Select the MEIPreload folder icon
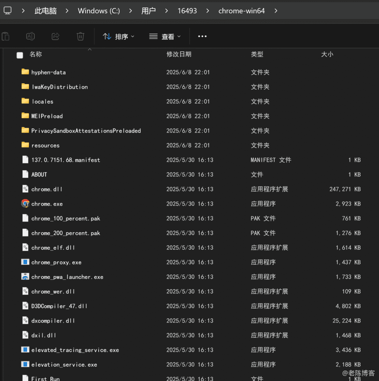 point(25,115)
